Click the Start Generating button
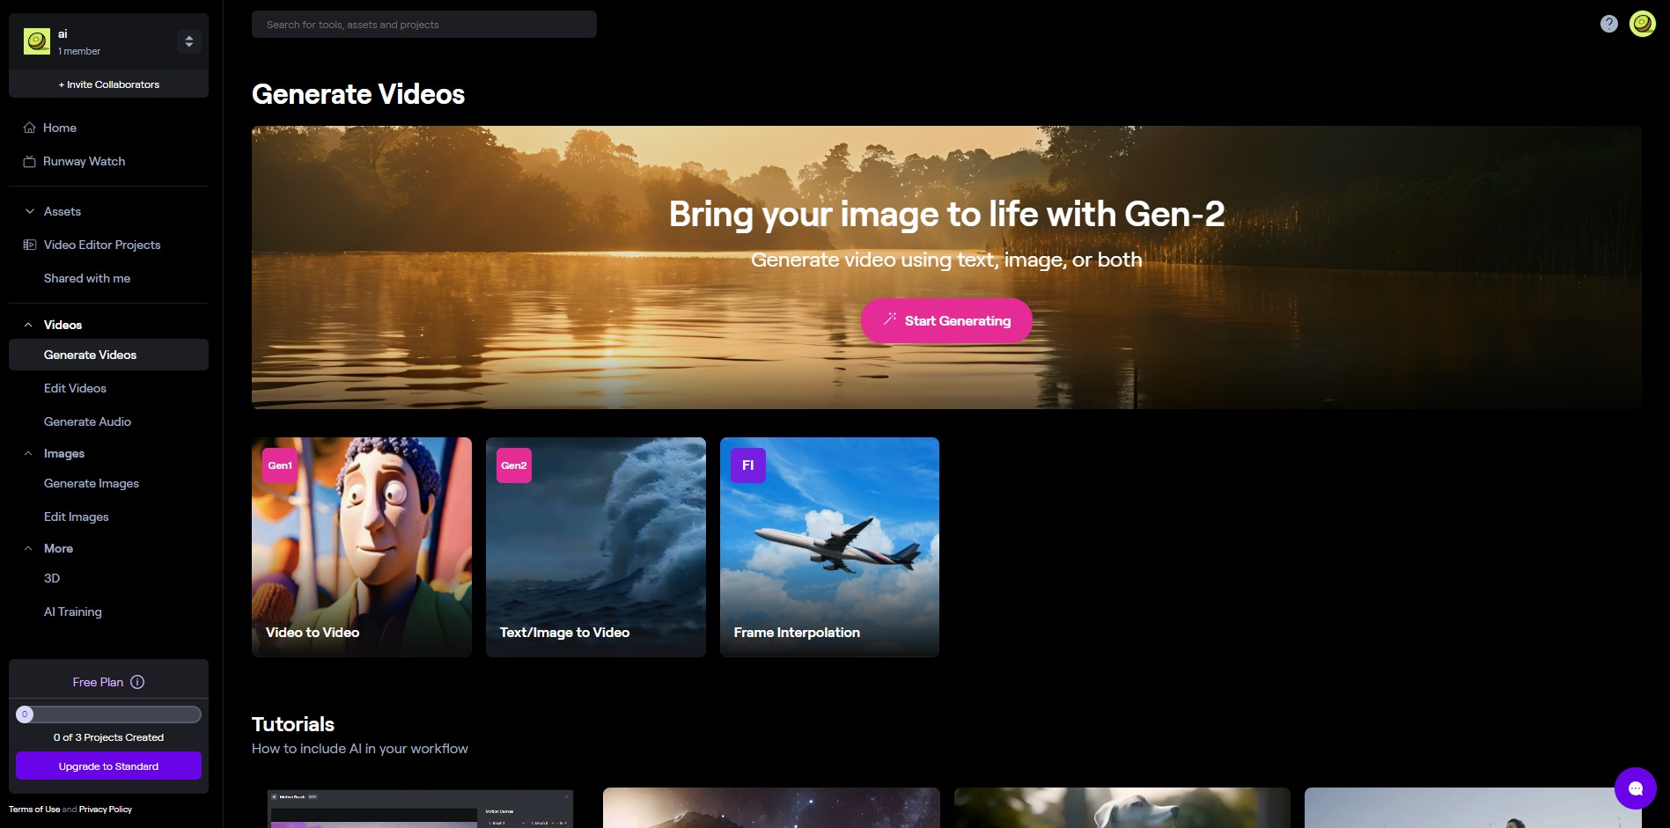The image size is (1670, 828). coord(946,320)
